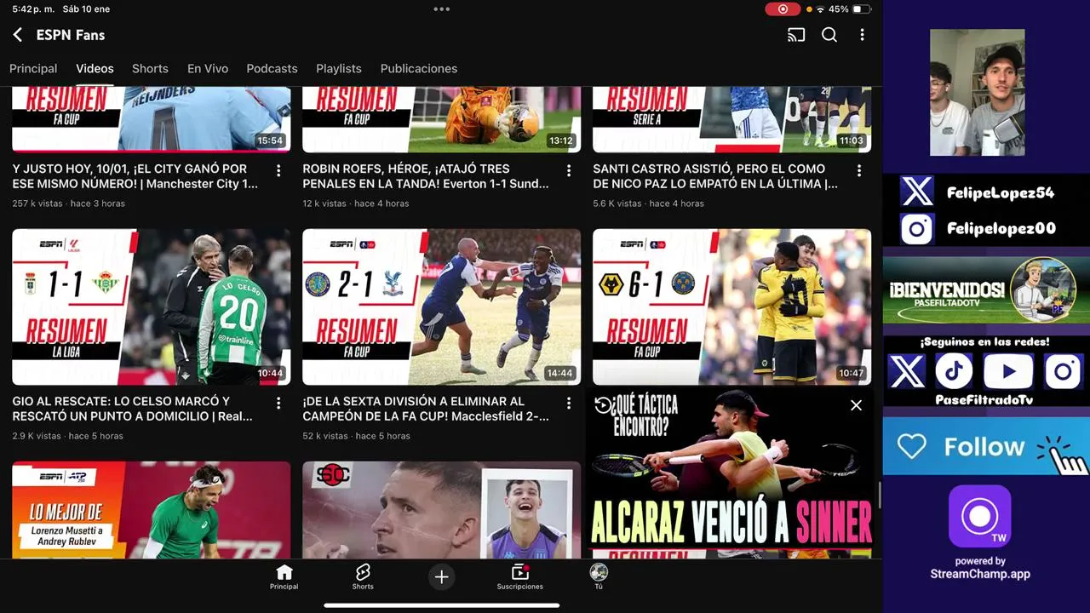
Task: Open options for the Robin Roefs video
Action: click(x=569, y=171)
